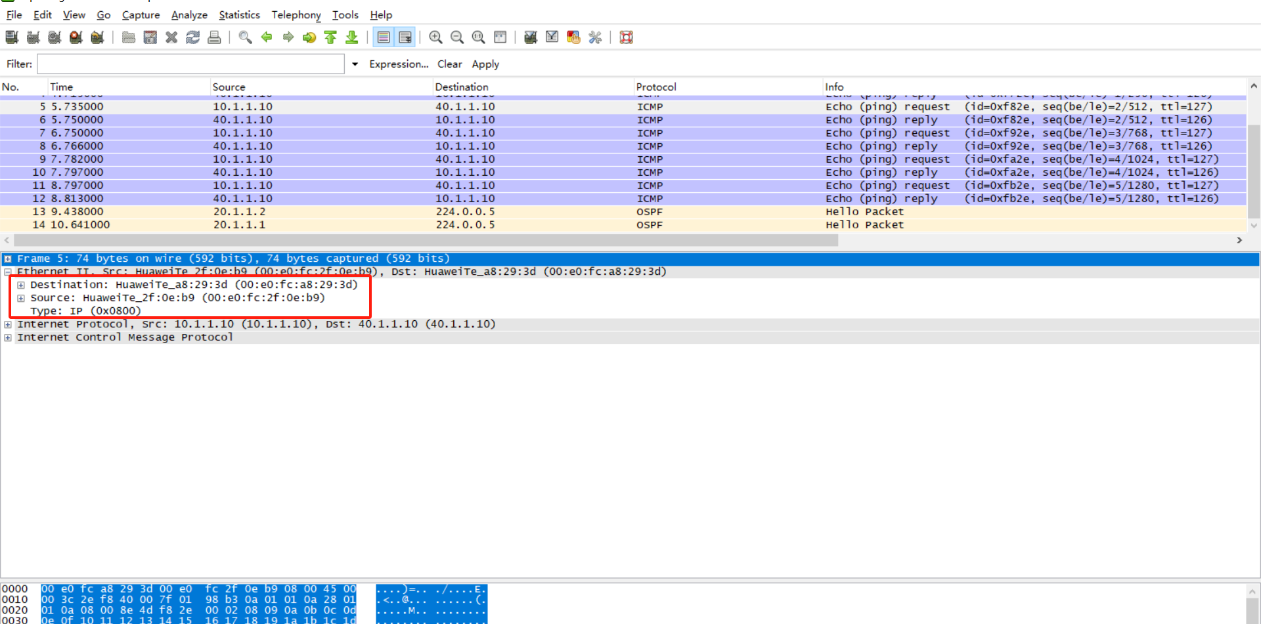Go forward in packet history
Viewport: 1261px width, 624px height.
(x=288, y=37)
